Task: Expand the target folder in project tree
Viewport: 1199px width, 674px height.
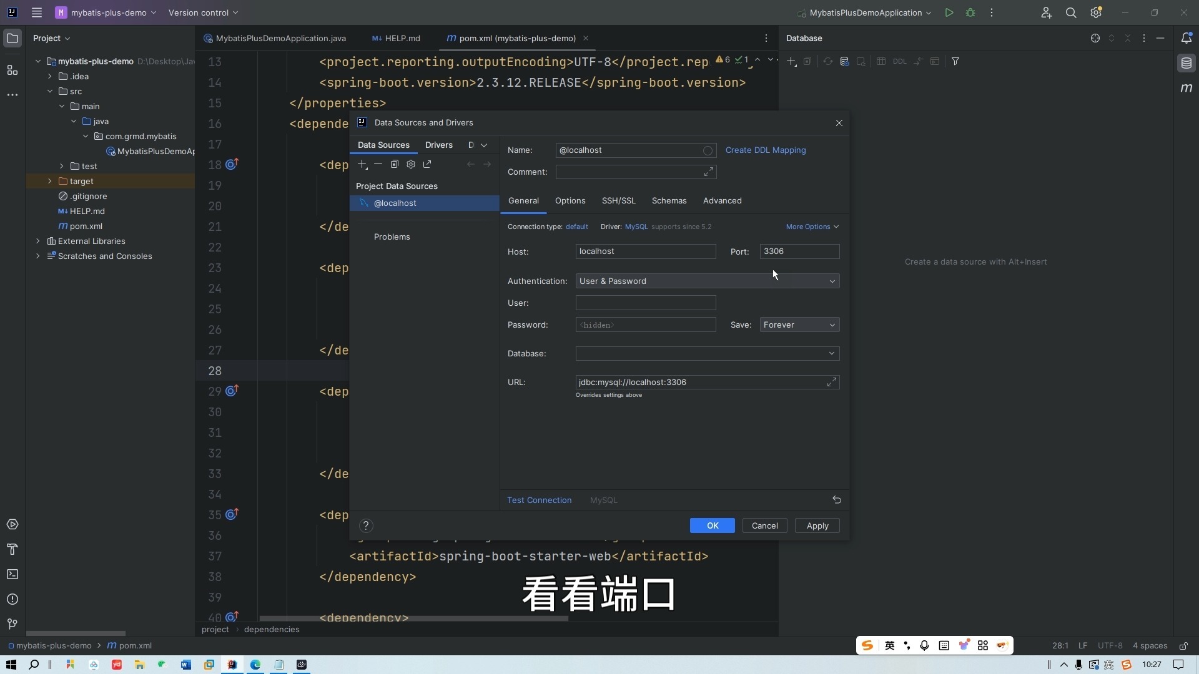Action: pos(50,181)
